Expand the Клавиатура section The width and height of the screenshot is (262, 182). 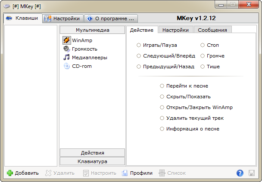(92, 161)
